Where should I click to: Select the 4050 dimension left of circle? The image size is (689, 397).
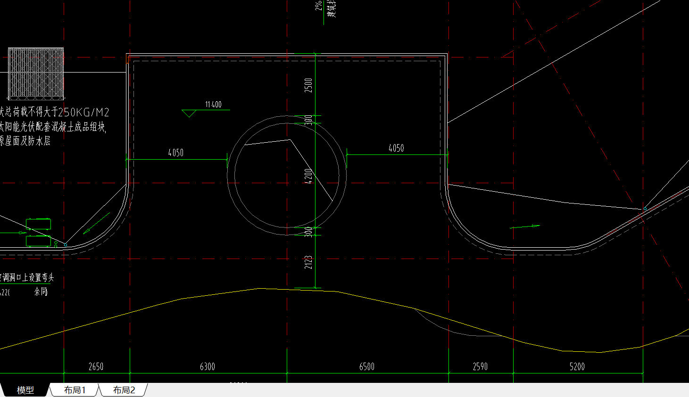pos(176,153)
